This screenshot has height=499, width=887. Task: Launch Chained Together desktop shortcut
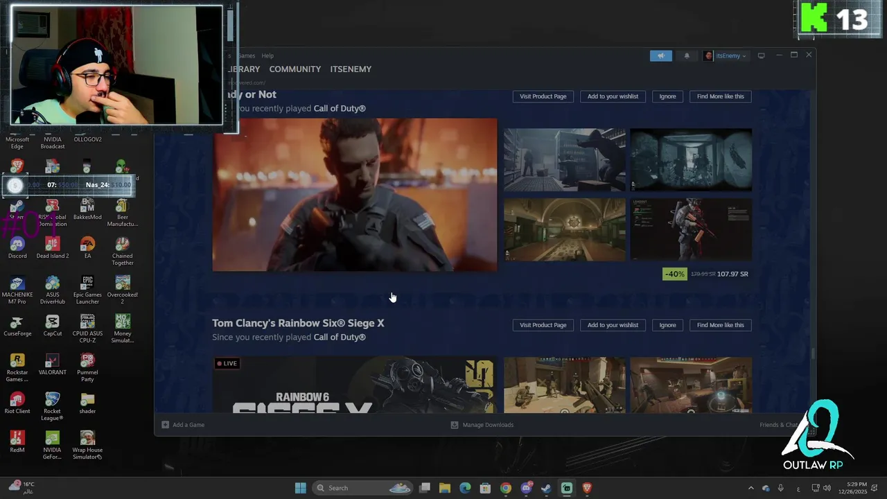click(x=123, y=251)
